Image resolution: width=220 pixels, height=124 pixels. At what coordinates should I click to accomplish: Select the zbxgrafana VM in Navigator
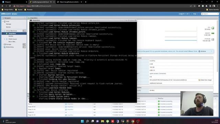coord(14,33)
